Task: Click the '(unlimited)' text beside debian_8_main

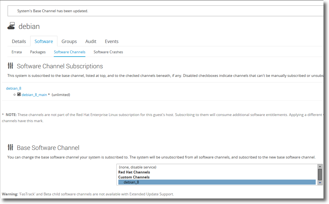Action: point(61,95)
